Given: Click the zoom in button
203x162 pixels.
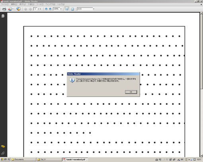Looking at the screenshot, I should (x=50, y=9).
